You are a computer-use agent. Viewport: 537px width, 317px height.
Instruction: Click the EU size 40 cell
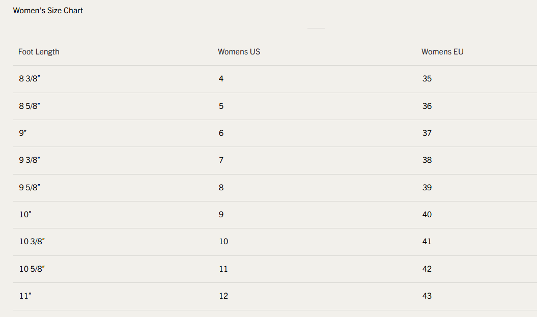(427, 215)
